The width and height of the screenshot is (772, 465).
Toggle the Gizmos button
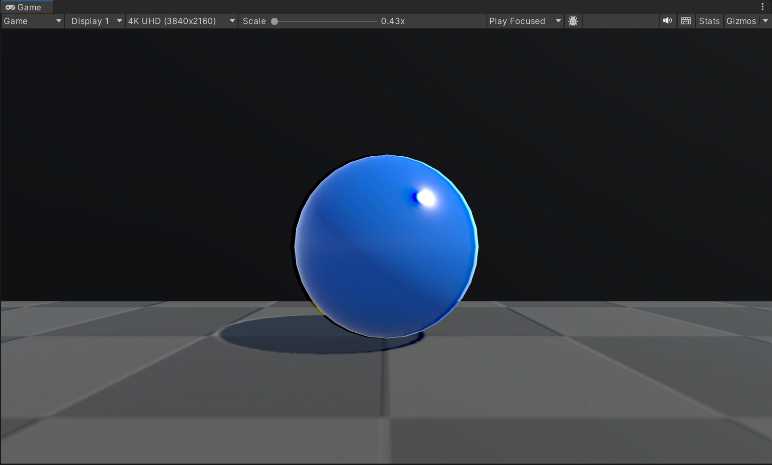point(741,21)
